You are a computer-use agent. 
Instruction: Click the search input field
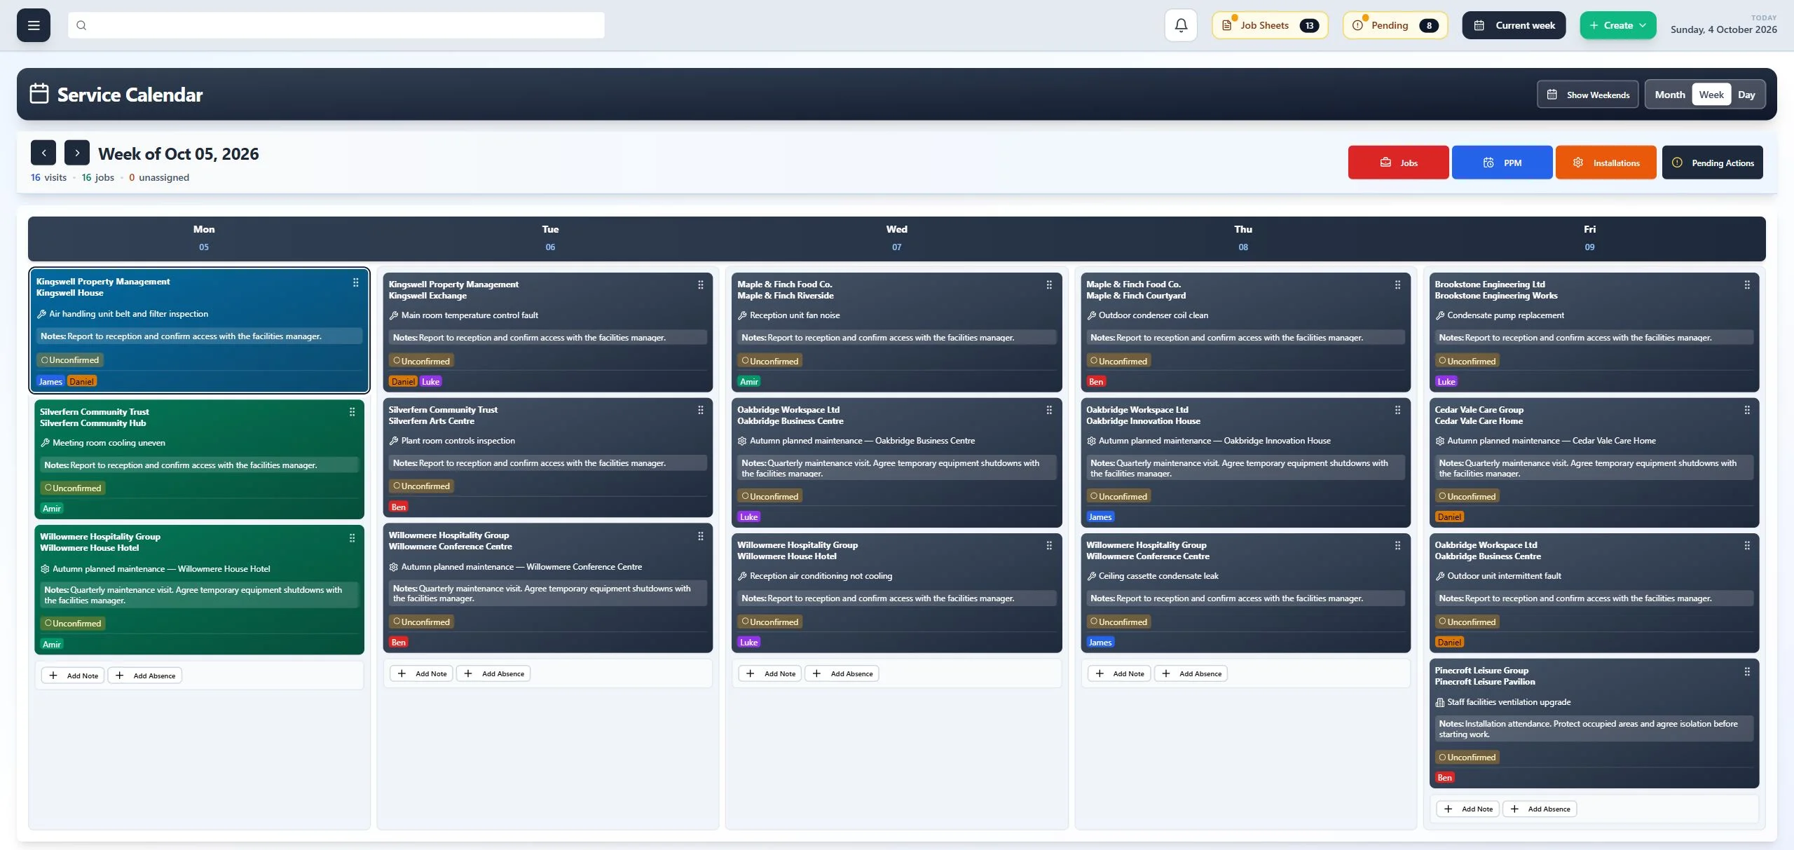[336, 25]
